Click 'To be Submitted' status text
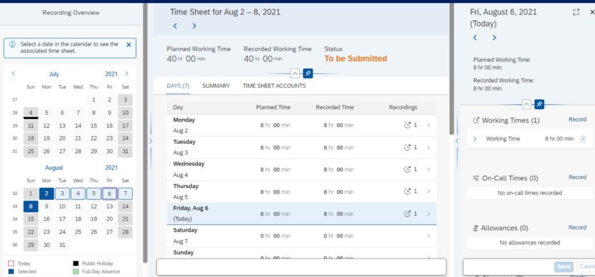 click(x=356, y=59)
